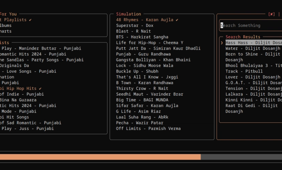Open Maninder Buttar - Punjabi playlist
Image resolution: width=282 pixels, height=170 pixels.
pyautogui.click(x=40, y=48)
